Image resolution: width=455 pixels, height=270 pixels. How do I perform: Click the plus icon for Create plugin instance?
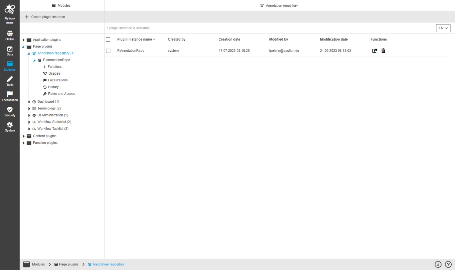(27, 17)
